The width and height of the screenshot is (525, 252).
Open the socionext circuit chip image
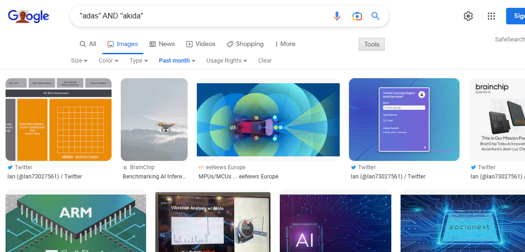[x=463, y=223]
